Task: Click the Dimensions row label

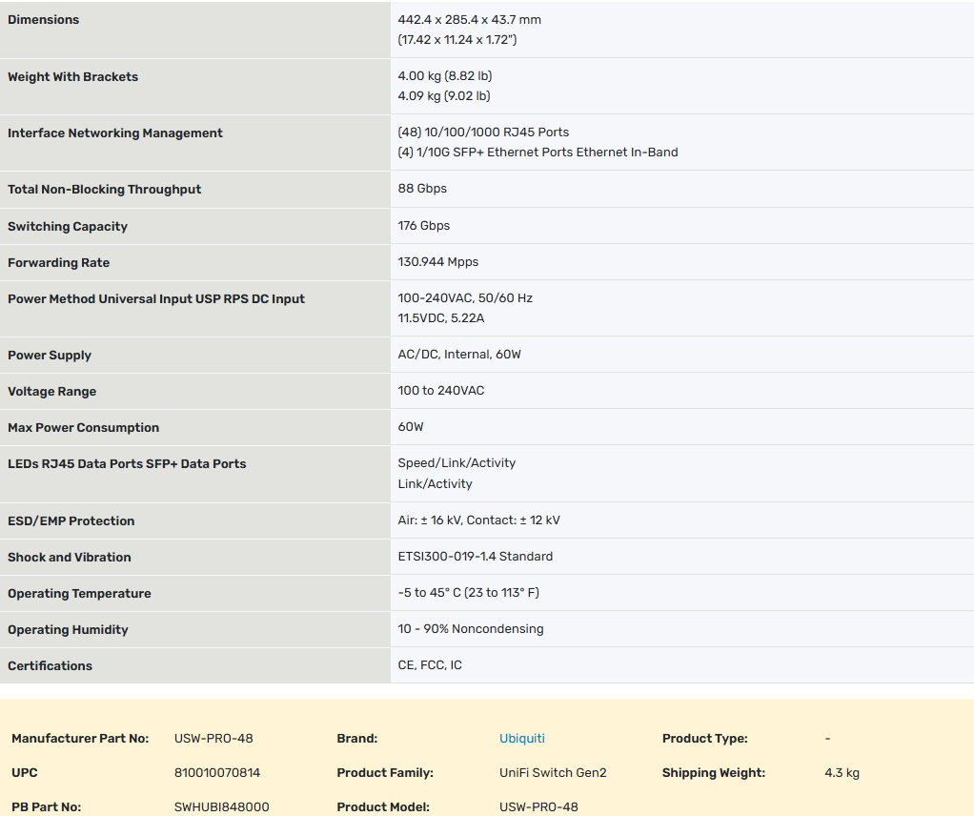Action: [x=44, y=20]
